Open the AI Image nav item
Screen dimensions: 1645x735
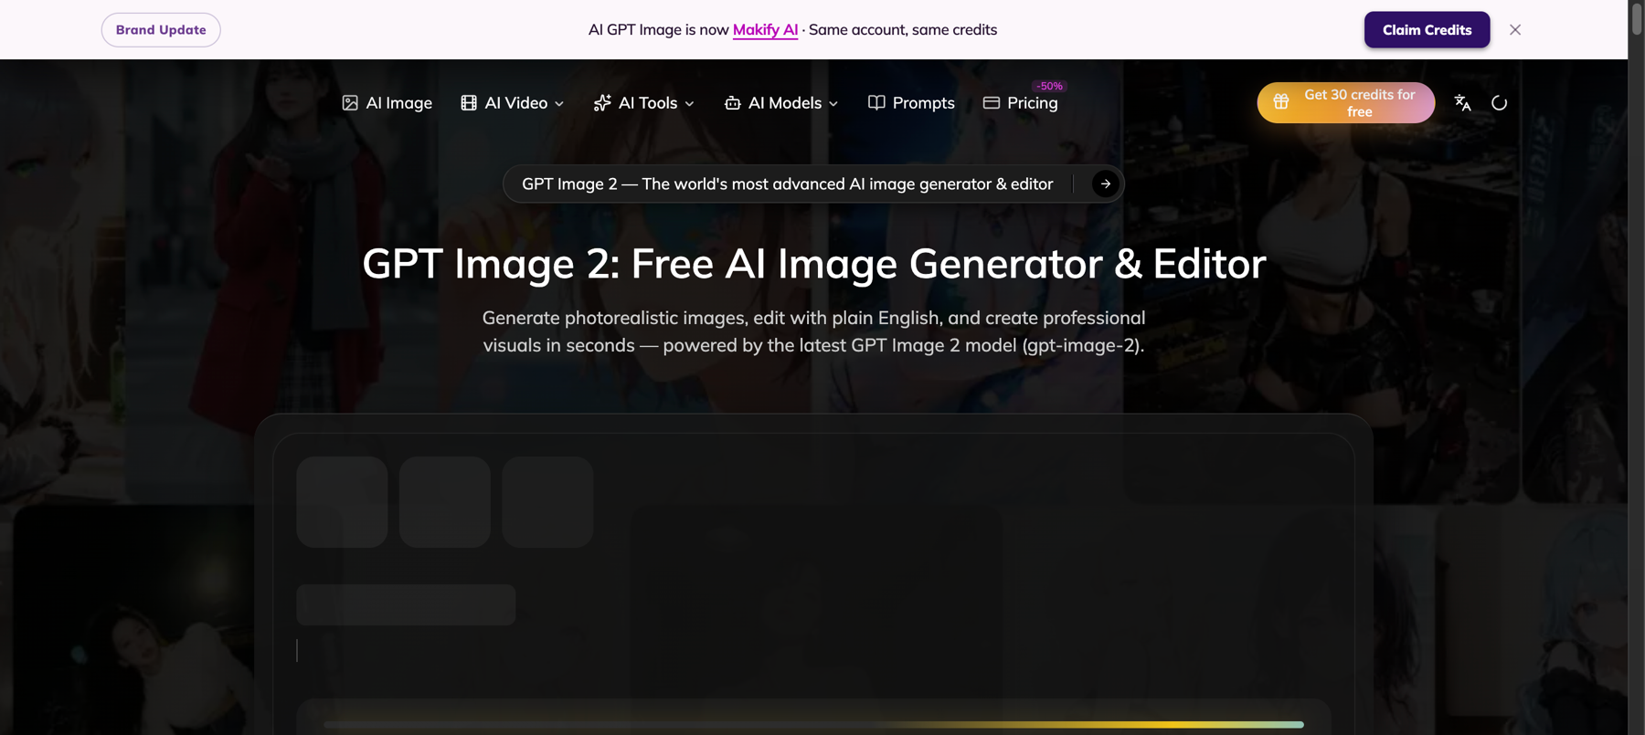tap(387, 103)
